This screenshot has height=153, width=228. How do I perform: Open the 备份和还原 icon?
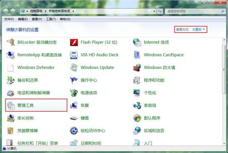(x=11, y=80)
